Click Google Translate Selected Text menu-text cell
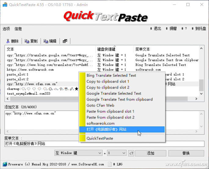Screen dimensions: 209x169 [x=162, y=55]
